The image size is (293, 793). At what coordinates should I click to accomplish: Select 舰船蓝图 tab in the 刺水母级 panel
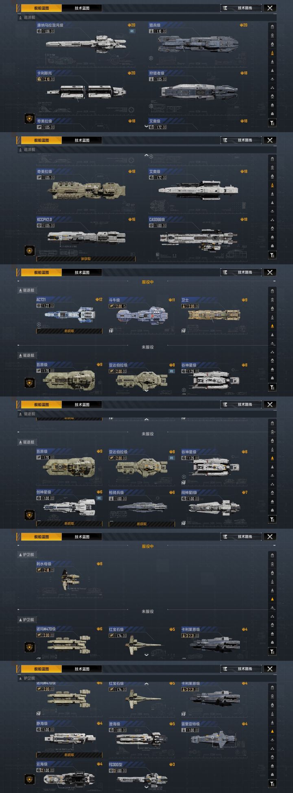(x=41, y=536)
